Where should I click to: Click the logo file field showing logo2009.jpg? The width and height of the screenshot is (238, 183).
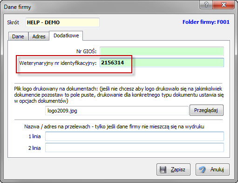click(117, 111)
